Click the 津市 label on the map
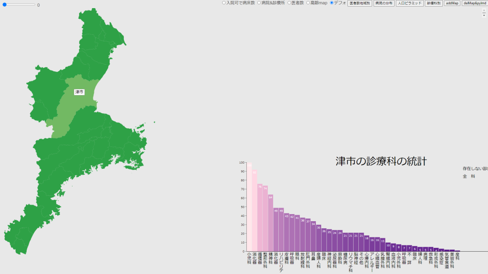 tap(80, 92)
